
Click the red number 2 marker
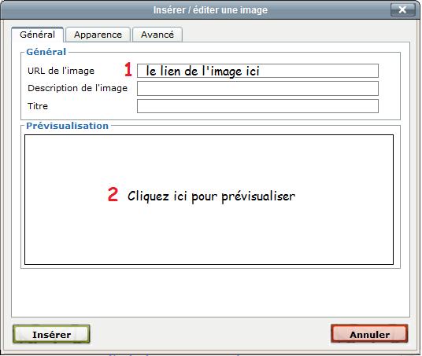[113, 194]
